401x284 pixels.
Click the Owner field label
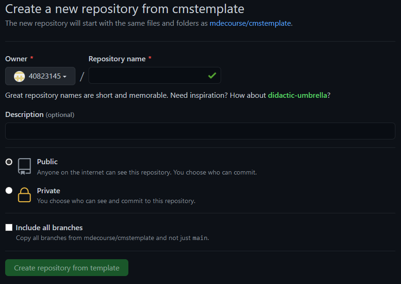[x=16, y=59]
